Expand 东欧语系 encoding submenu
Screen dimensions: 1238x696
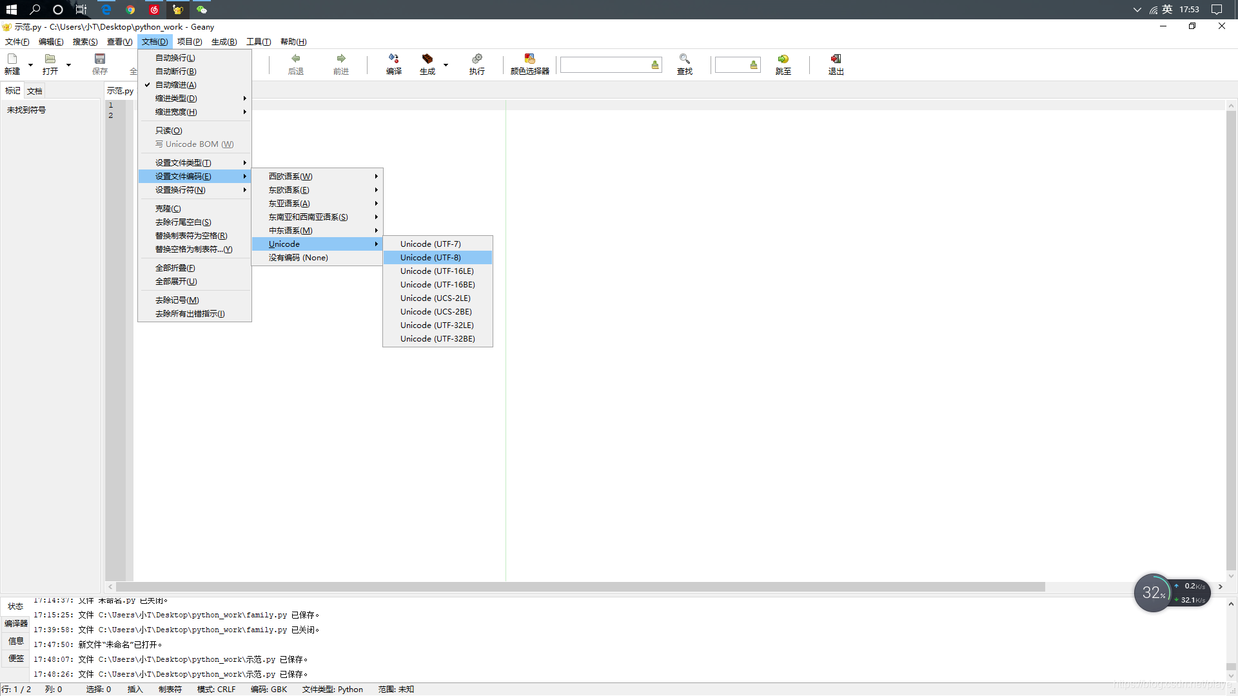tap(317, 190)
